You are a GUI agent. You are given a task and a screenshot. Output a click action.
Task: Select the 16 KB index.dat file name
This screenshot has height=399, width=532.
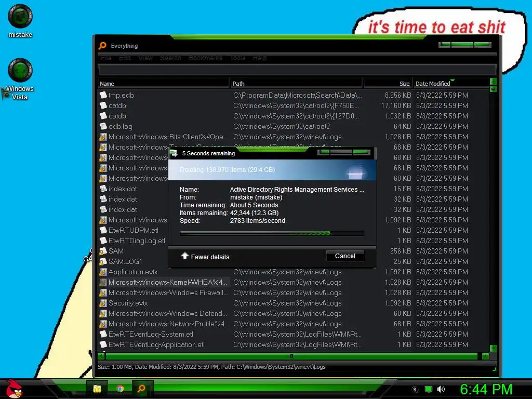(123, 189)
